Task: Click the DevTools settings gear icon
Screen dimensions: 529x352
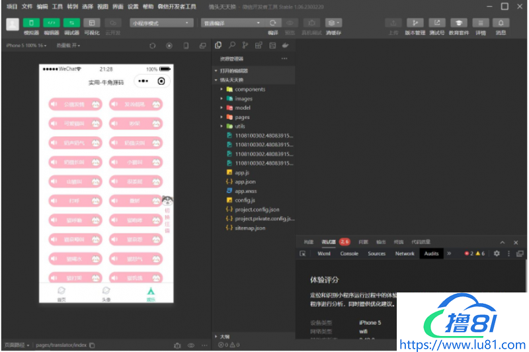Action: click(x=497, y=253)
